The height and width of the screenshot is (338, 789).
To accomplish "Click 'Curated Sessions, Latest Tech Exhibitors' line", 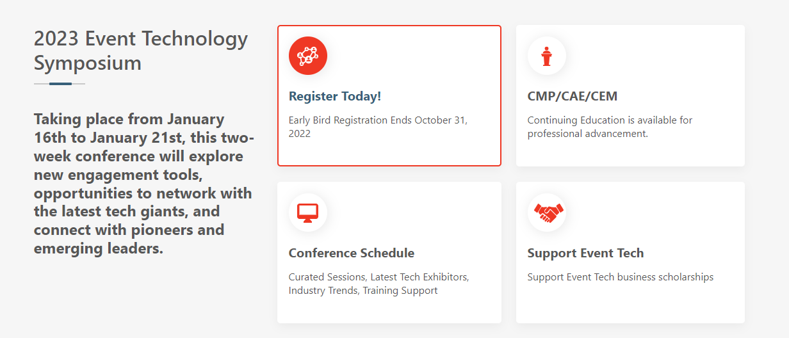I will pyautogui.click(x=379, y=277).
